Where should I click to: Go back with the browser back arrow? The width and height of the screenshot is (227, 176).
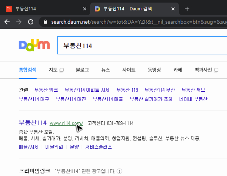coord(7,22)
